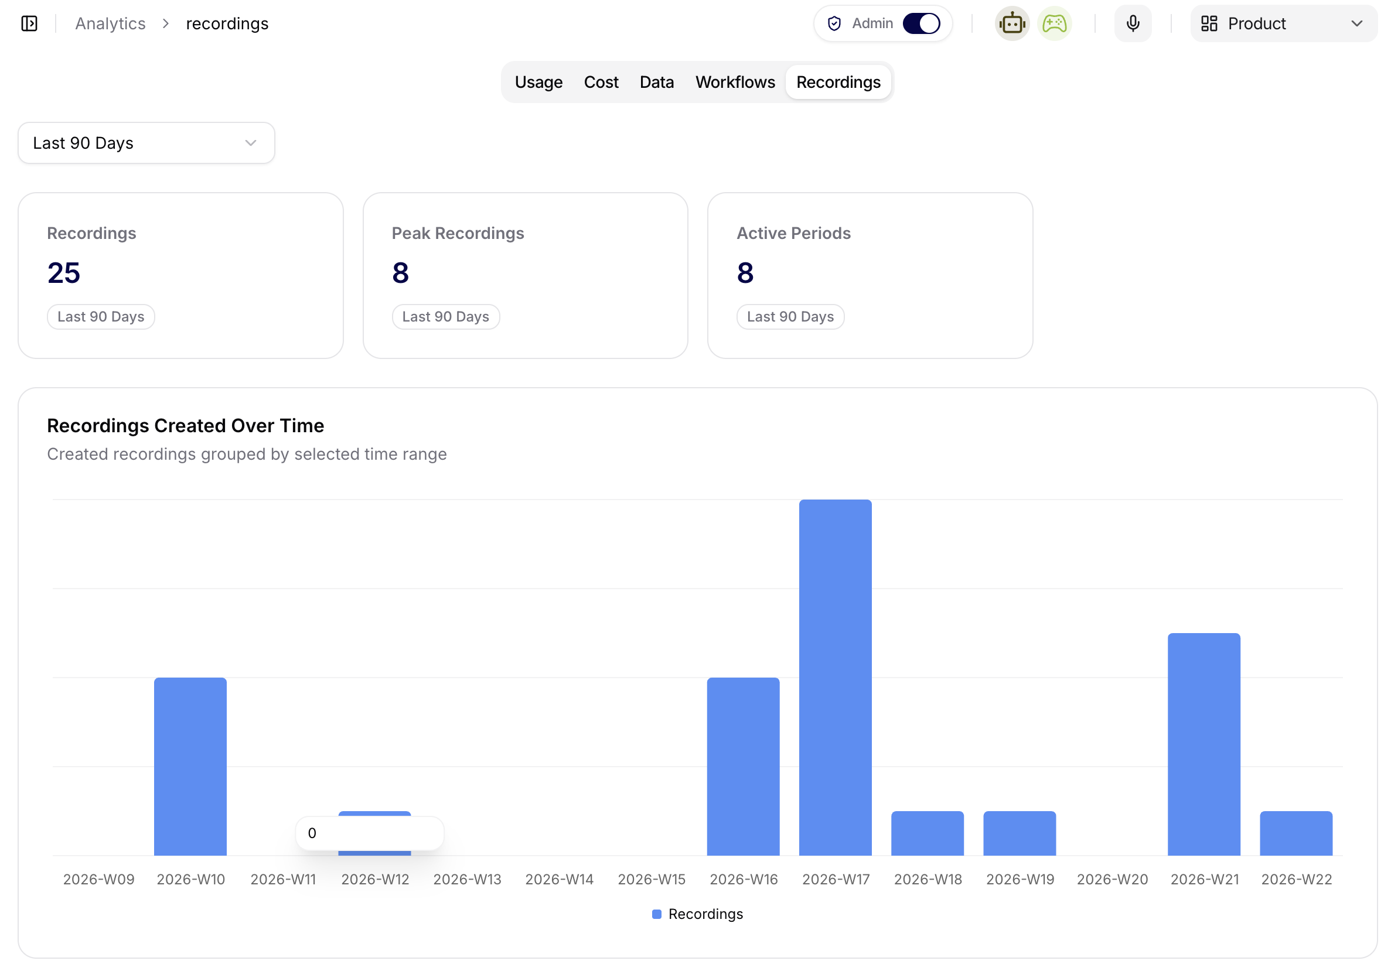Screen dimensions: 1391x964
Task: Expand the Last 90 Days range selector
Action: [x=146, y=143]
